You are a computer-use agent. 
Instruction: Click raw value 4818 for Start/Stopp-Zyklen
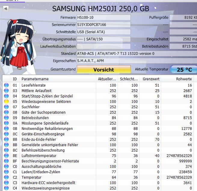click(x=188, y=96)
